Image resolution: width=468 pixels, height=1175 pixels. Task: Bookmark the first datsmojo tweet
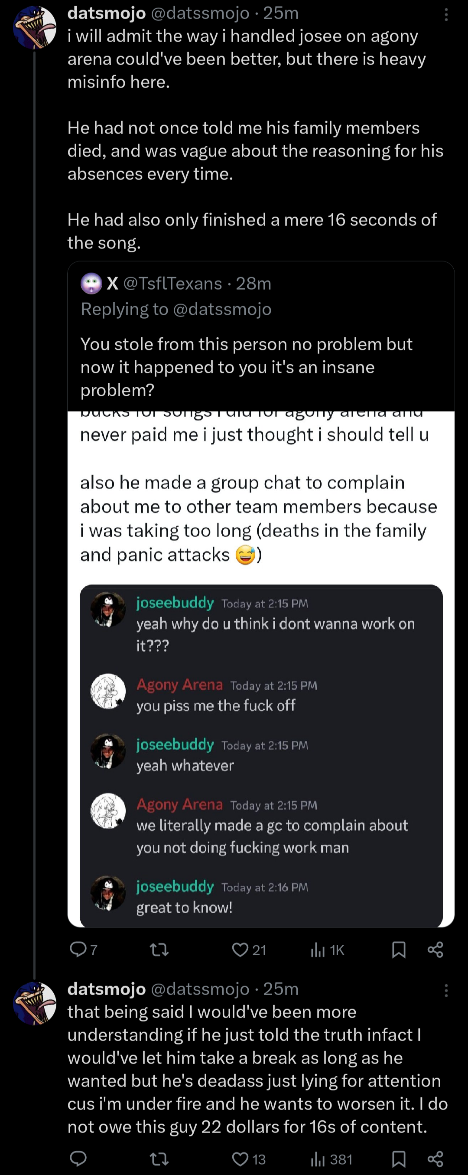(399, 950)
